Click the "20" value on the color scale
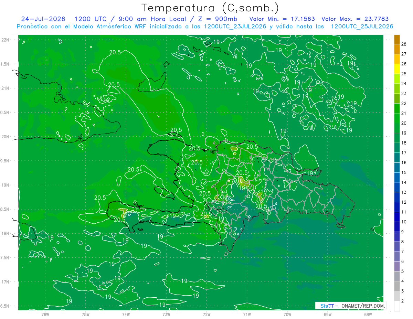Viewport: 413px width, 319px height. tap(404, 123)
